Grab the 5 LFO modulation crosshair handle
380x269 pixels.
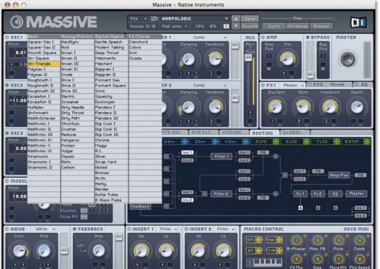coord(276,141)
